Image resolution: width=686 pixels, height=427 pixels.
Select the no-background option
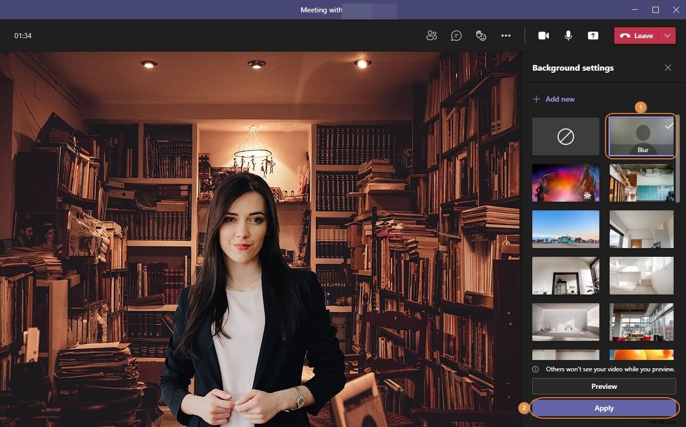click(x=565, y=136)
